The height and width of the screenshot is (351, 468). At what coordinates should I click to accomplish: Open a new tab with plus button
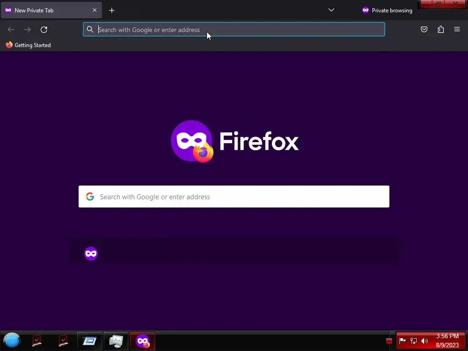pos(112,11)
